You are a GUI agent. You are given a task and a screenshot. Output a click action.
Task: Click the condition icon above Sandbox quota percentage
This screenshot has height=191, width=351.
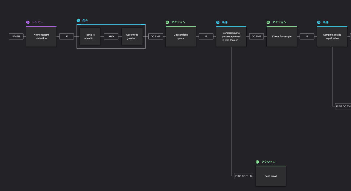tap(218, 22)
